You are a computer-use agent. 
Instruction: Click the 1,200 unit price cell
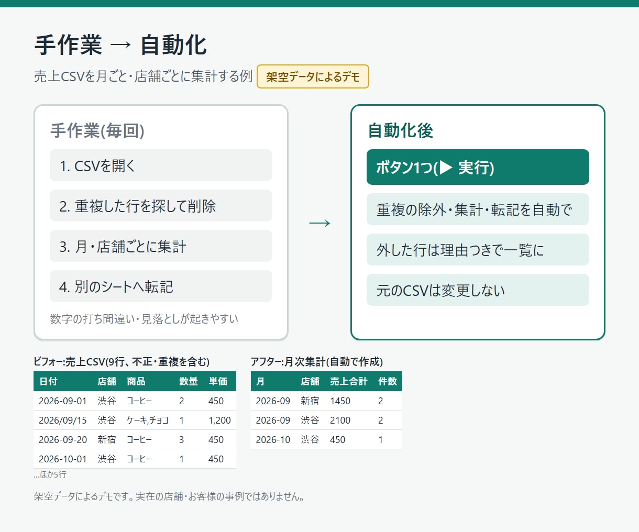(219, 420)
